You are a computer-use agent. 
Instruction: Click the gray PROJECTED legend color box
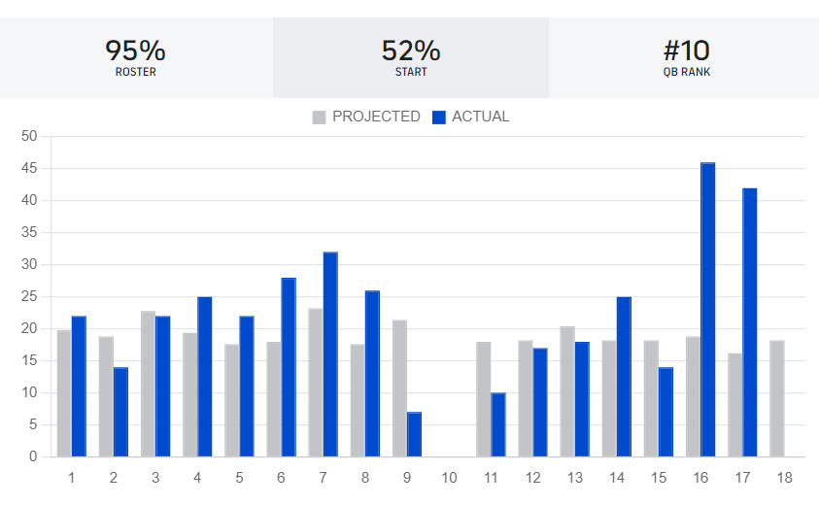click(x=320, y=118)
